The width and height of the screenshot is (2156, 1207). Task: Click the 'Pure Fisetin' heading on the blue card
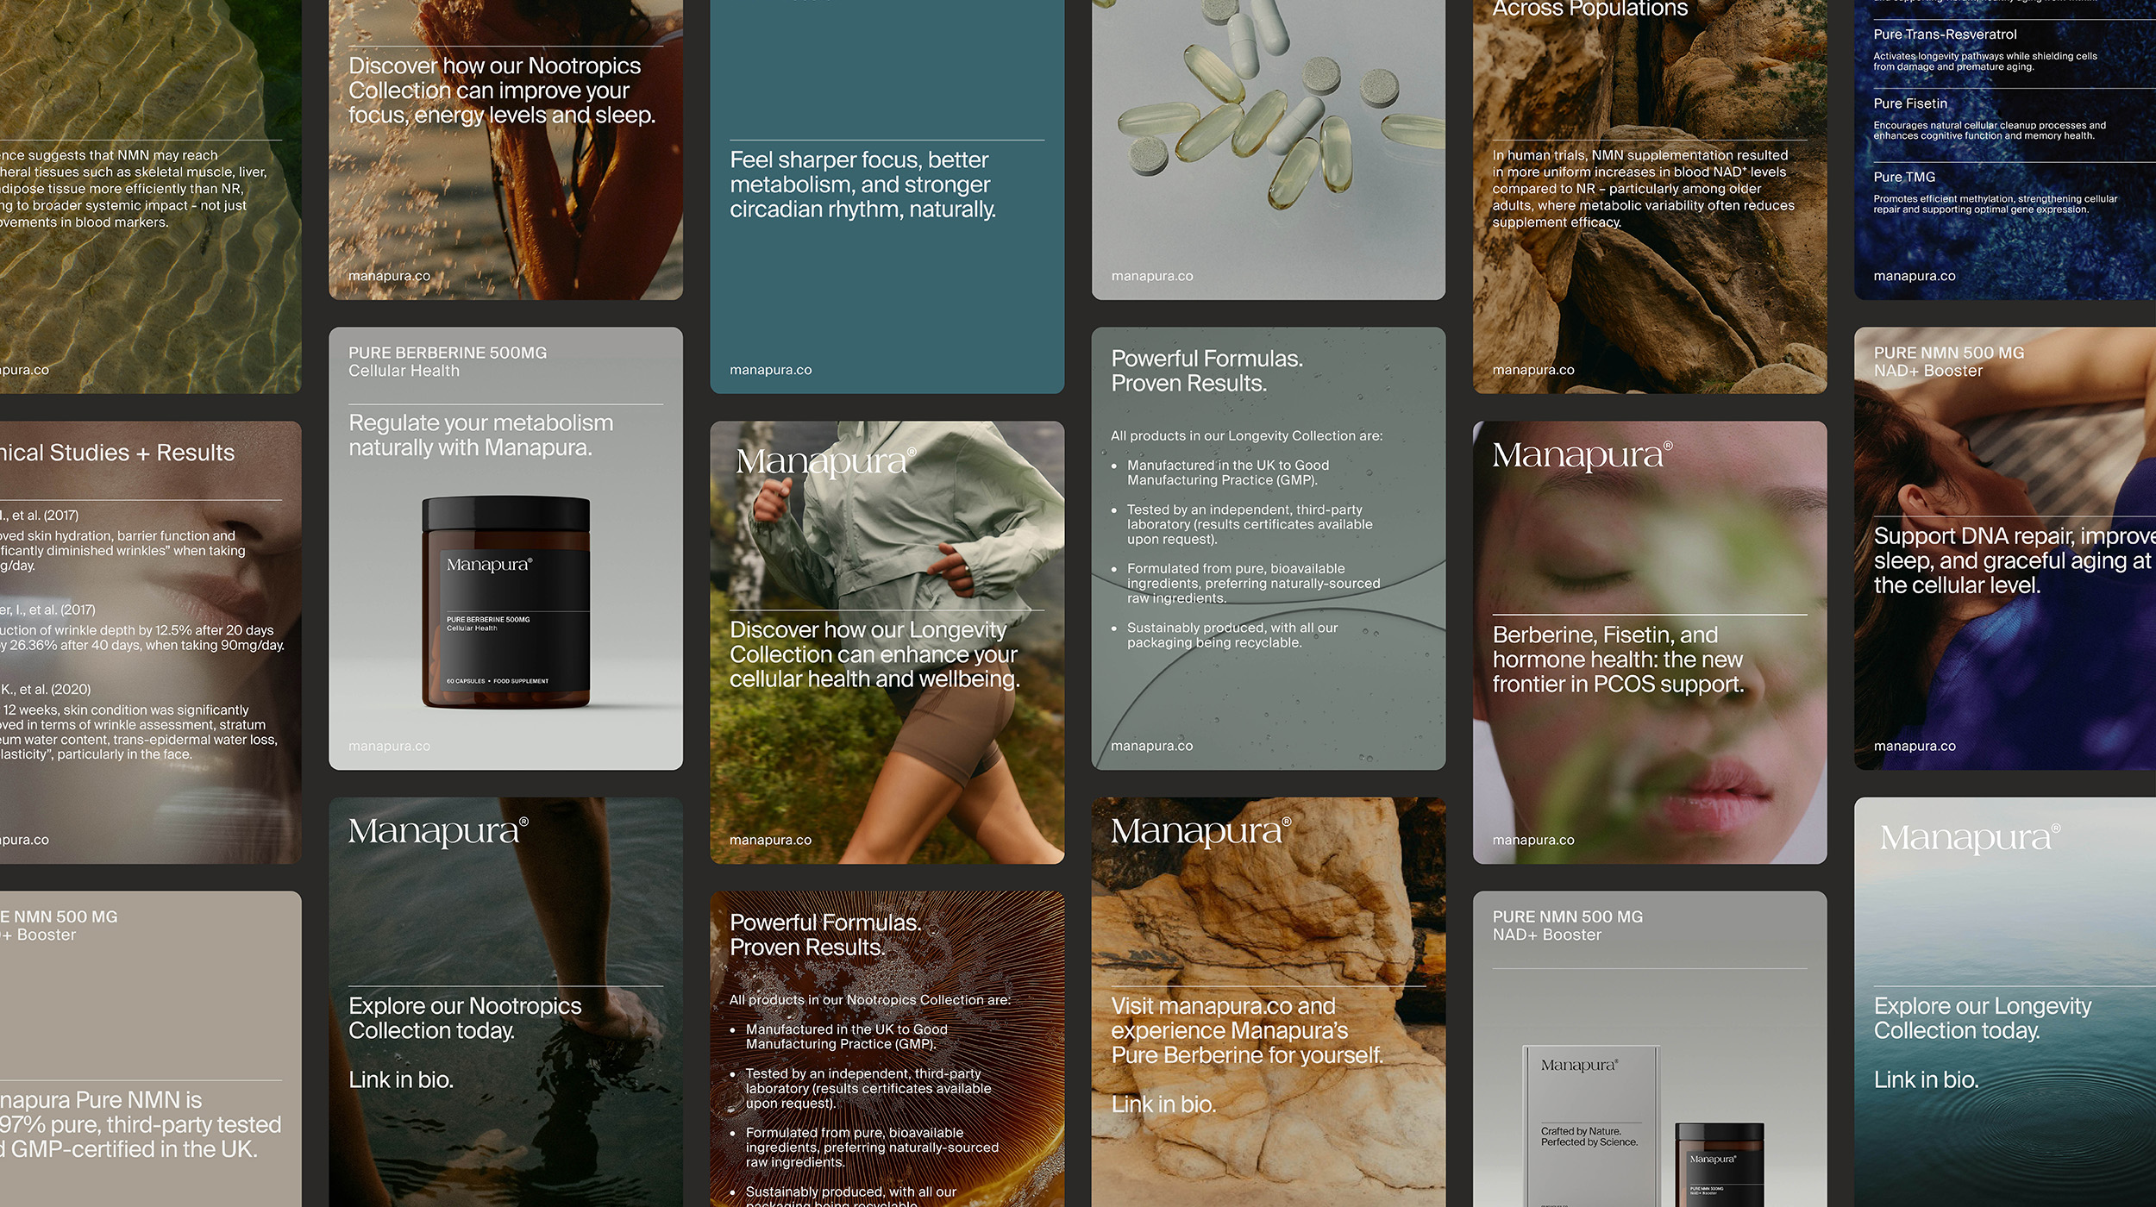(x=1910, y=103)
